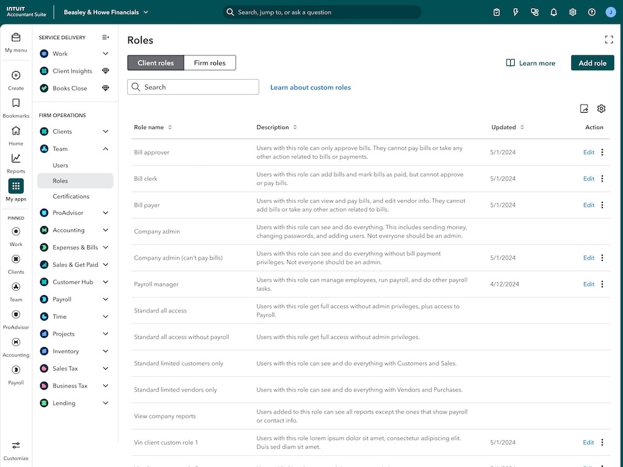Open the Learn about custom roles link
The height and width of the screenshot is (467, 623).
click(x=310, y=87)
